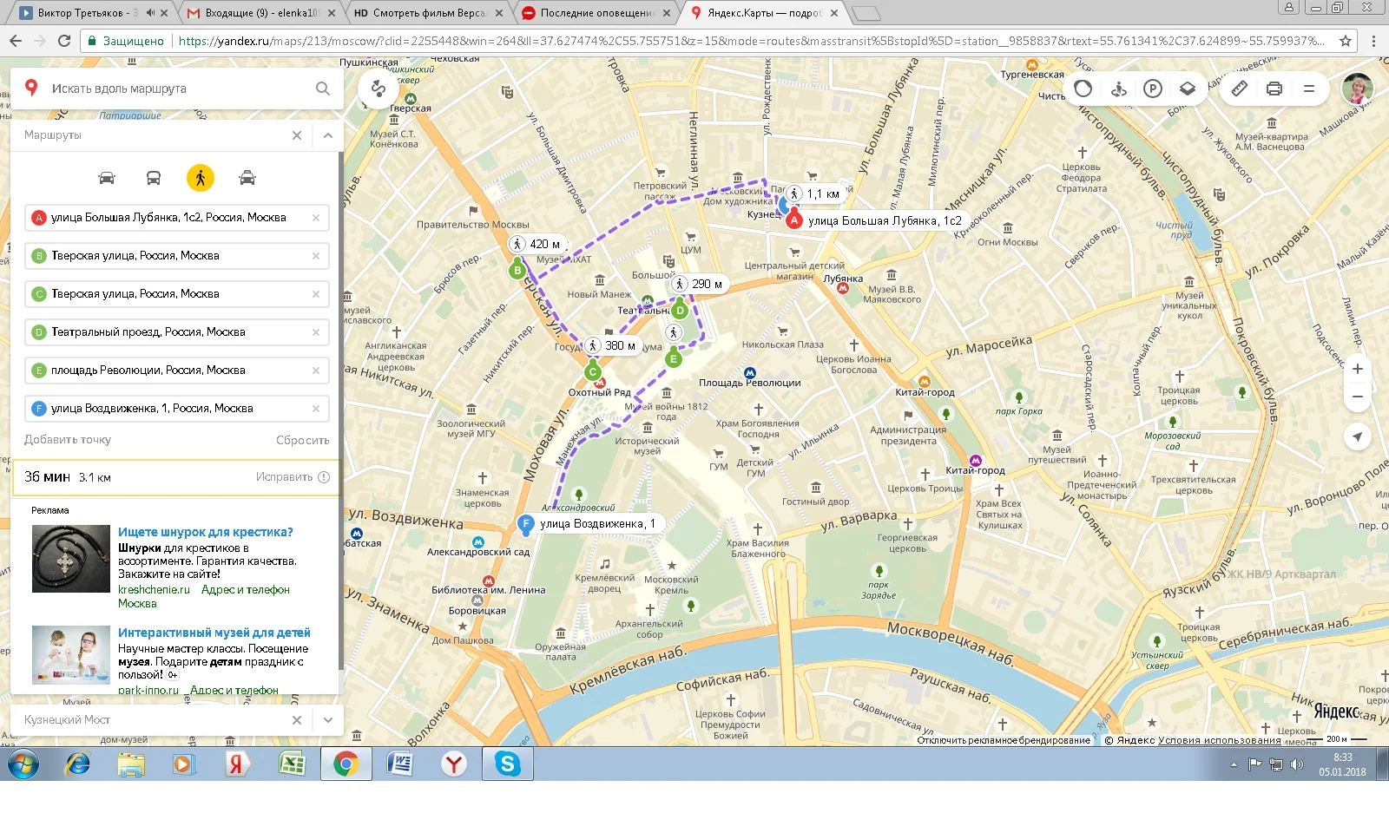
Task: Click Добавить точку link
Action: [68, 440]
